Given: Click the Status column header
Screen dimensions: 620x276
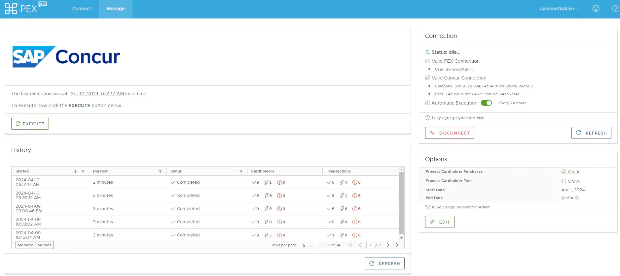Looking at the screenshot, I should 176,171.
